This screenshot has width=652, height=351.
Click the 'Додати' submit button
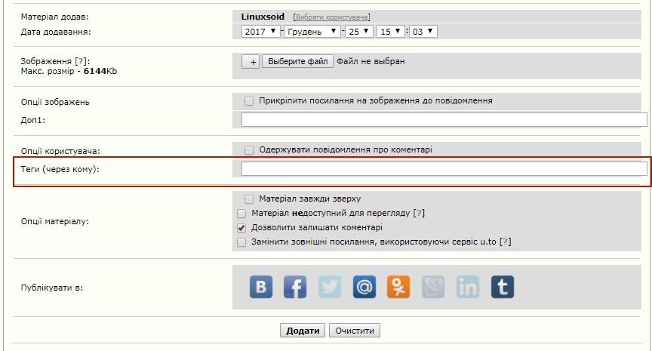pos(303,331)
